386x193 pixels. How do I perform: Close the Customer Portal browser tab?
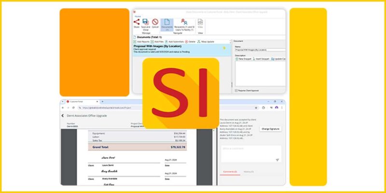pos(97,102)
